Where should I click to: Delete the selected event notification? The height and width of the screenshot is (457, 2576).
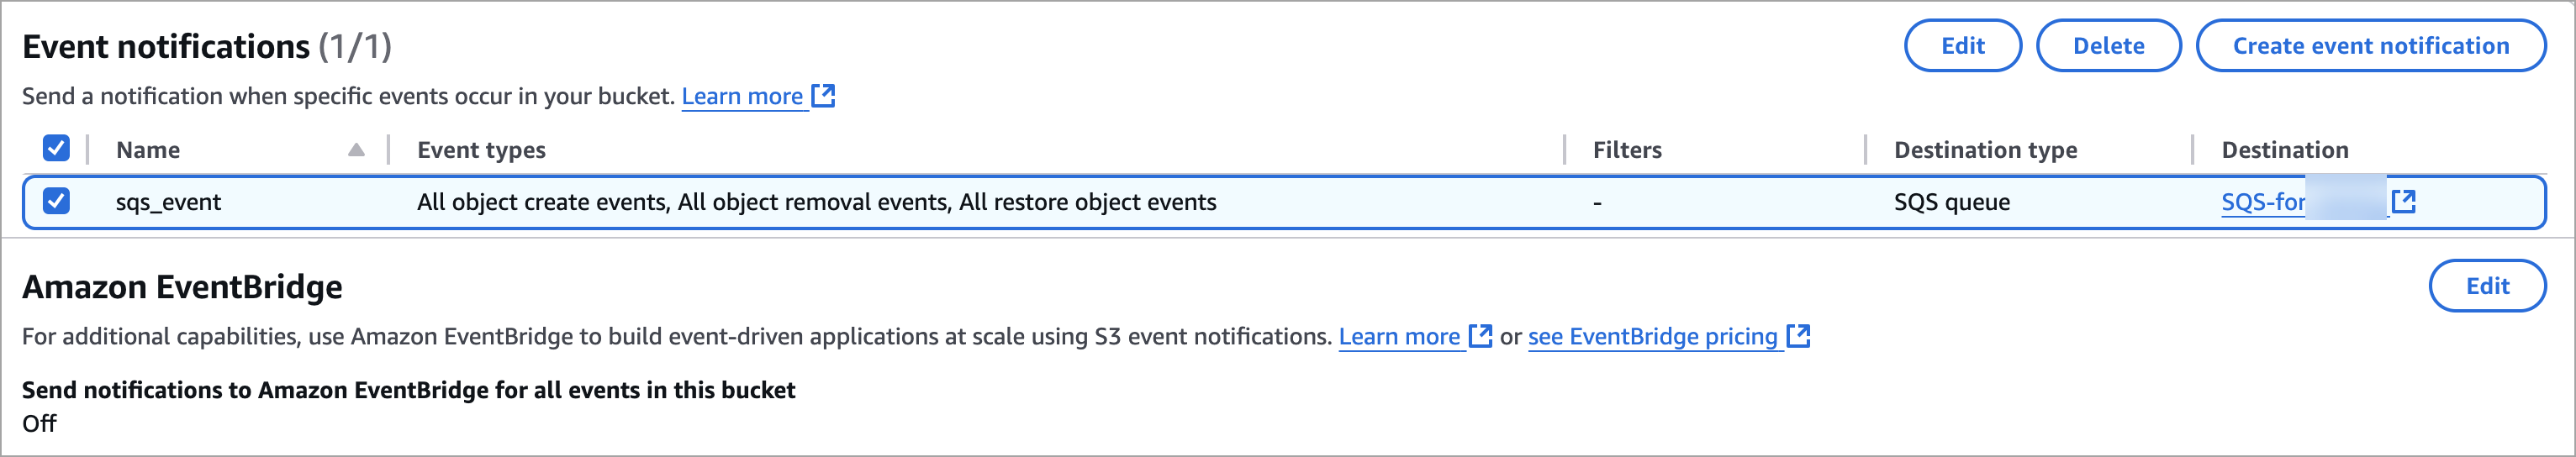click(x=2108, y=46)
